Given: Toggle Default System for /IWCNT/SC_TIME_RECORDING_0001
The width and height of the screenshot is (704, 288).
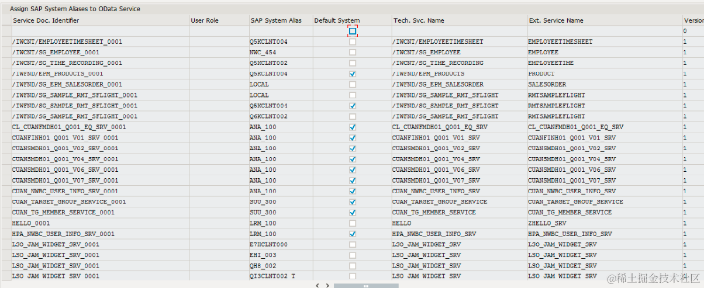Looking at the screenshot, I should [353, 63].
